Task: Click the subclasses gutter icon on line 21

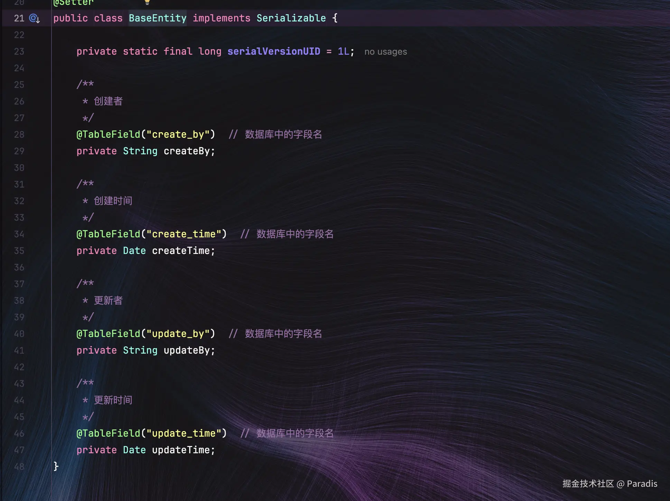Action: point(34,18)
